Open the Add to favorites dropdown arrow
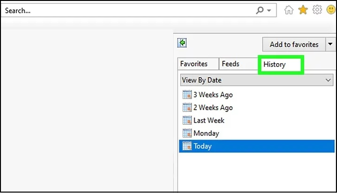This screenshot has height=193, width=337. coord(330,45)
